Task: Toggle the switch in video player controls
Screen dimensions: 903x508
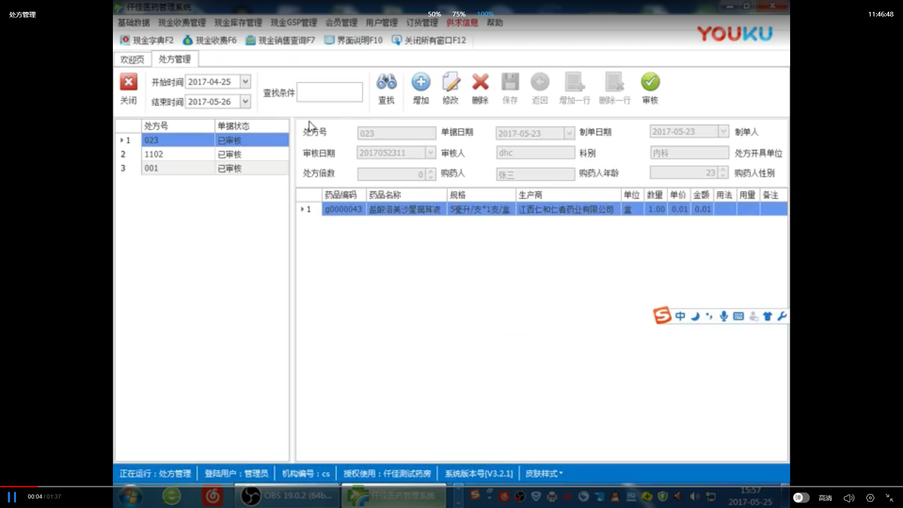Action: [801, 498]
